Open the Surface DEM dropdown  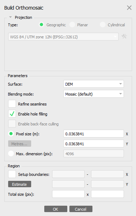93,84
